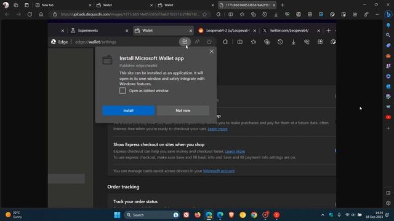This screenshot has height=221, width=394.
Task: Show hidden system tray icons chevron
Action: (323, 215)
